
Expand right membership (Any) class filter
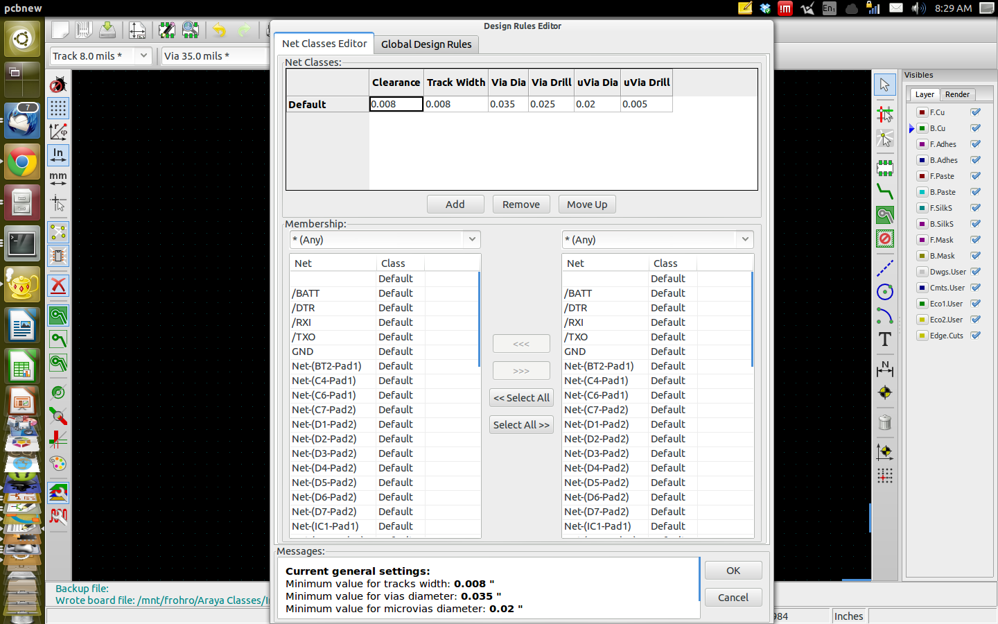point(745,240)
